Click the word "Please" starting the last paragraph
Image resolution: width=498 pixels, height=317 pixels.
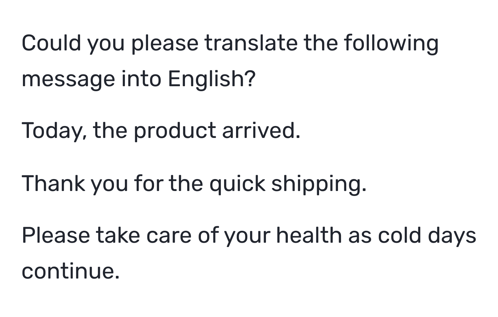(x=56, y=235)
